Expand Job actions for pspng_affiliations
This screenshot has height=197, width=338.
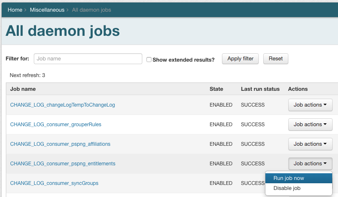coord(310,144)
